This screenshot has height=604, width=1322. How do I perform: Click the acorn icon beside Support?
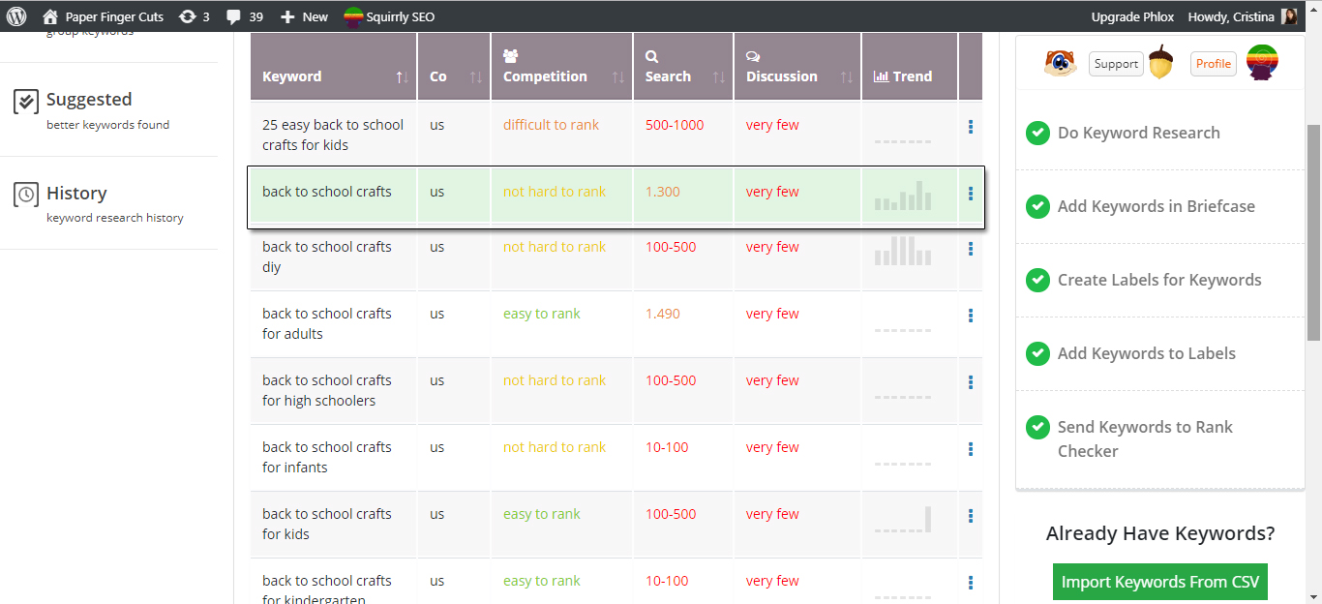[x=1161, y=63]
